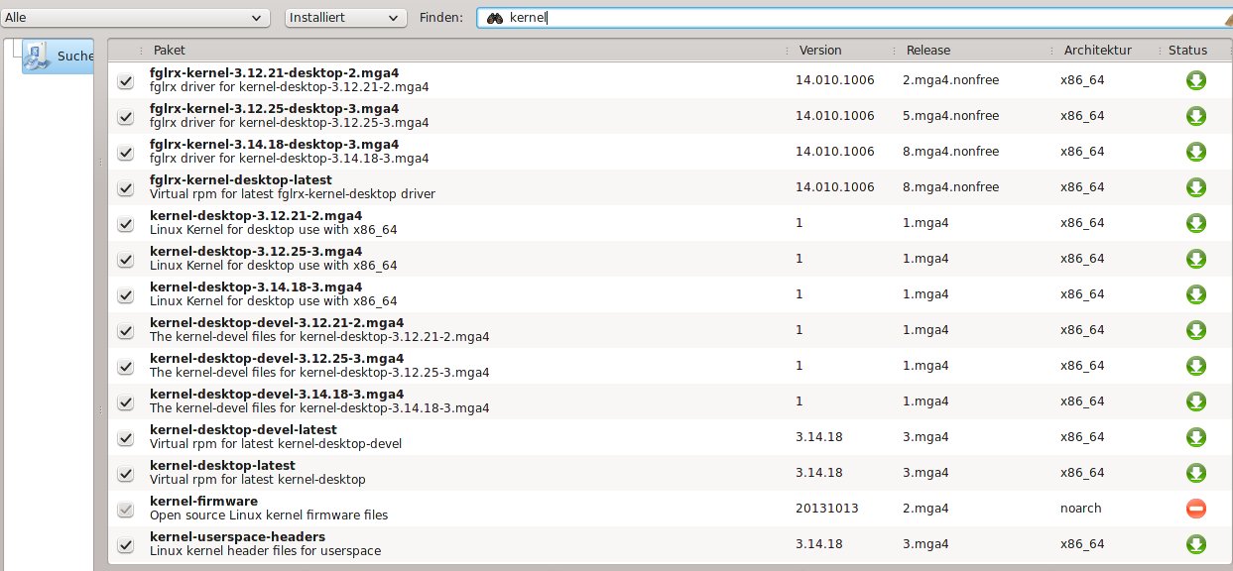Toggle kernel-desktop-3.12.25-3.mga4 checkbox
The height and width of the screenshot is (571, 1233).
click(125, 260)
